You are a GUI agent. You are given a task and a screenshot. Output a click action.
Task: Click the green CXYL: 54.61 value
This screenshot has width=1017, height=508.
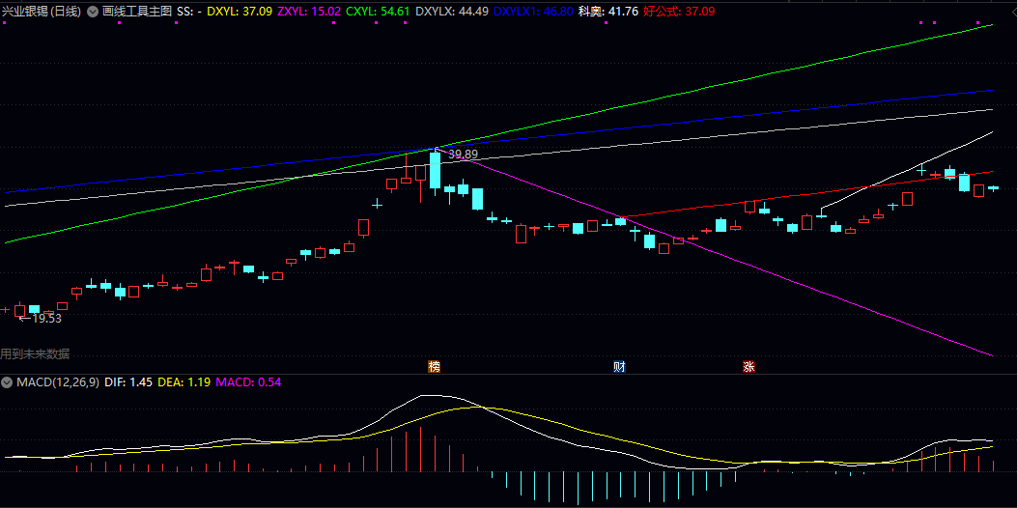[378, 11]
